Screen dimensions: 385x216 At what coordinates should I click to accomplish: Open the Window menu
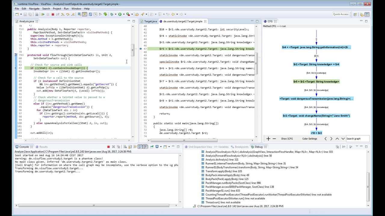coord(76,9)
